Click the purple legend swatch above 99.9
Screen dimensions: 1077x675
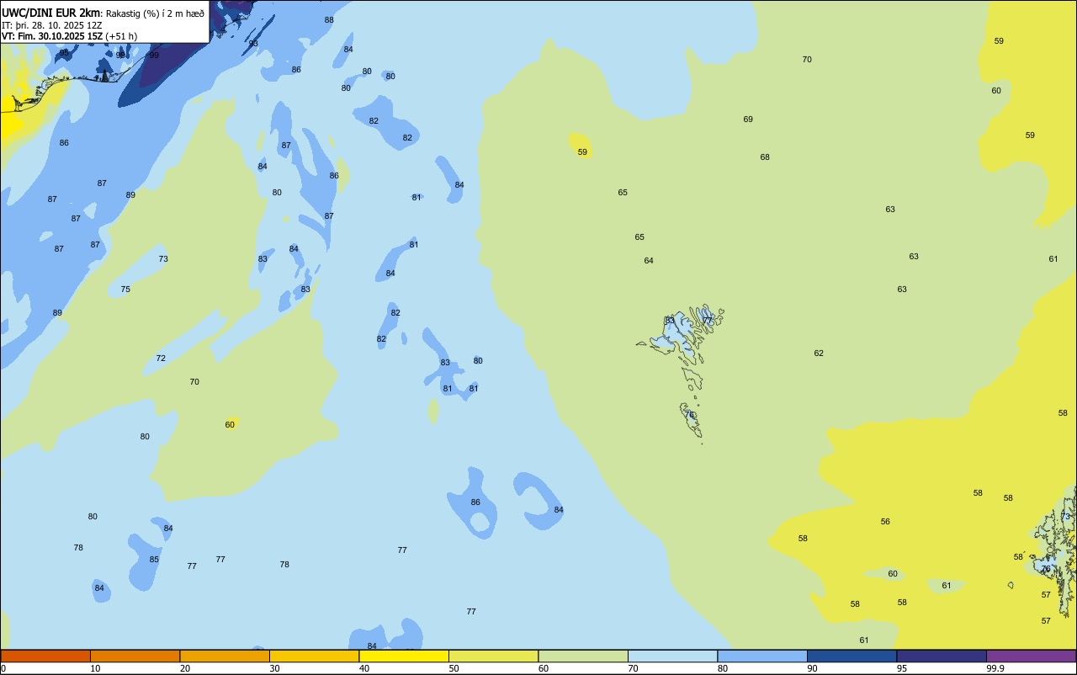pos(1031,656)
